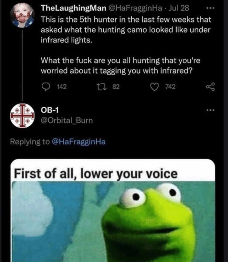Screen dimensions: 228x262
Task: Visit the @Orbital_Burn handle
Action: (x=66, y=120)
